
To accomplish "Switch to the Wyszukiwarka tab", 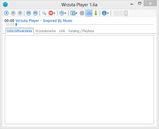I will coord(45,31).
